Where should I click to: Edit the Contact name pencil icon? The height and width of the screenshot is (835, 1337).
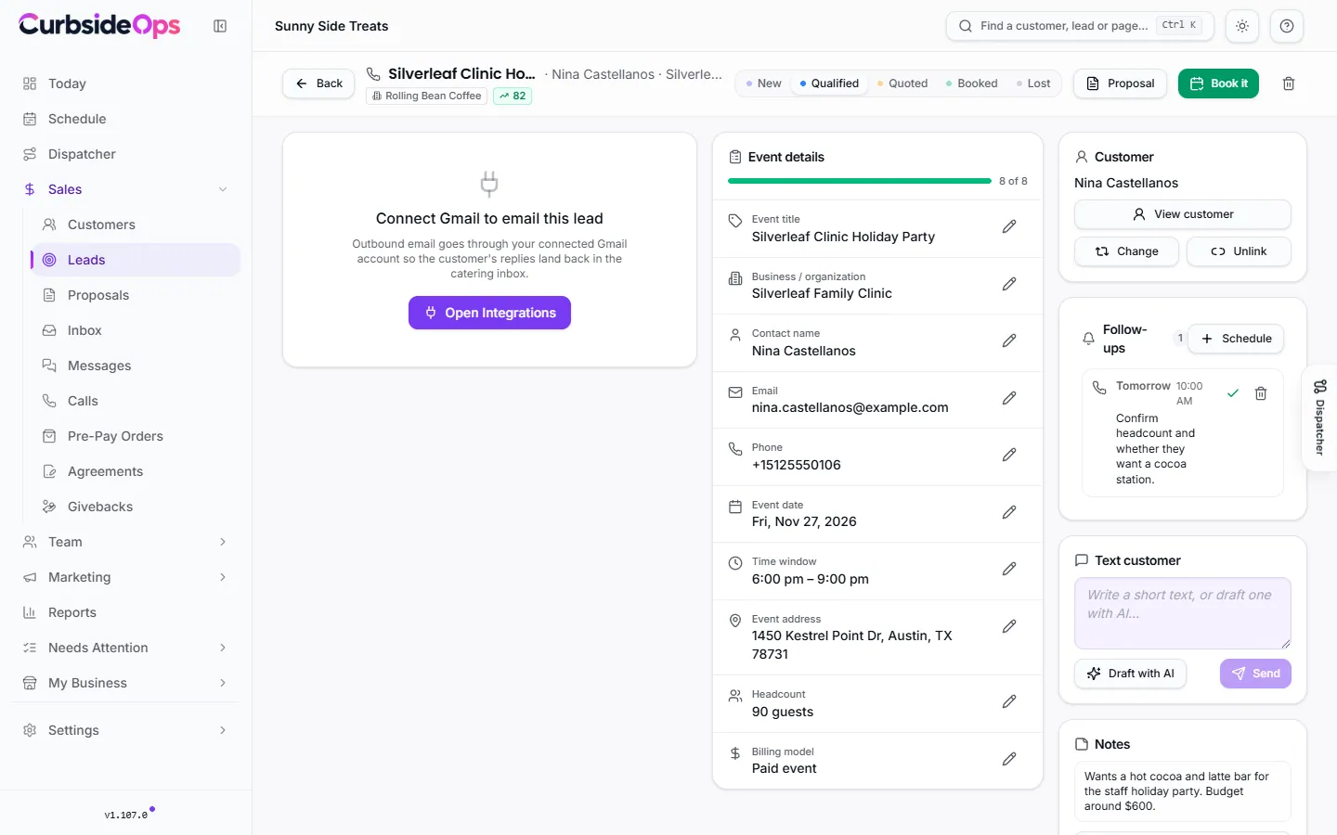point(1009,340)
